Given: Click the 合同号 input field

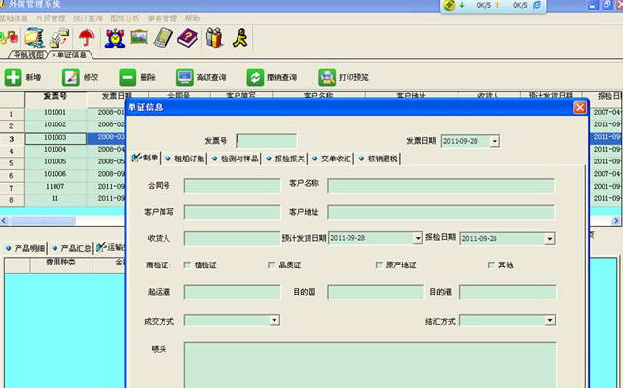Looking at the screenshot, I should (x=232, y=186).
